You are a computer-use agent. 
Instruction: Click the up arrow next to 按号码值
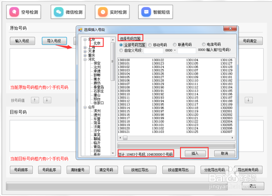tap(35, 100)
